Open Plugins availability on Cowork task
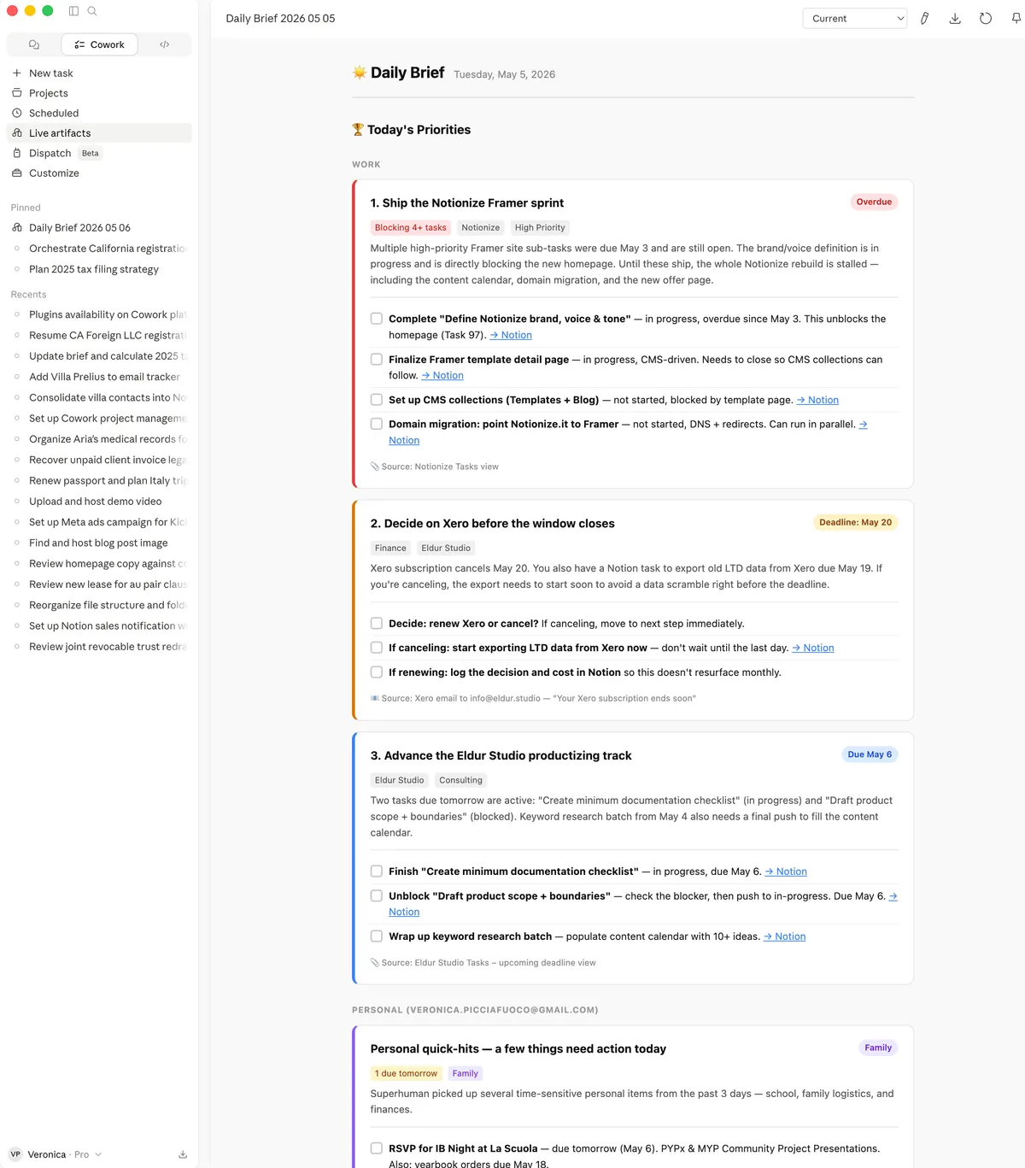 coord(99,314)
